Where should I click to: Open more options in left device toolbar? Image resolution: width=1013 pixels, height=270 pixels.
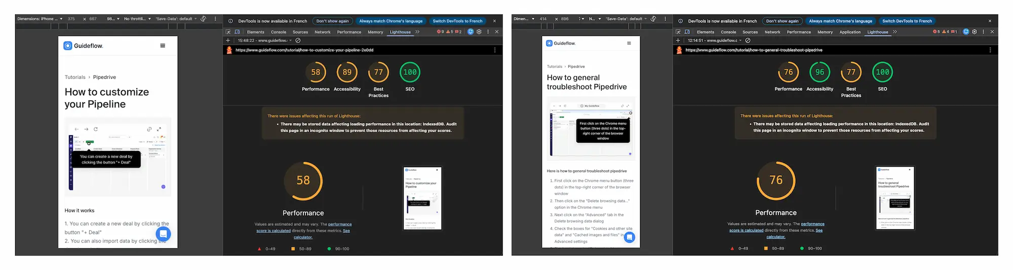tap(215, 19)
